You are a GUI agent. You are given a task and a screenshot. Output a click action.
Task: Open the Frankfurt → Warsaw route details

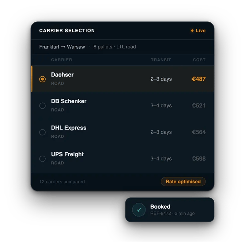click(x=62, y=47)
